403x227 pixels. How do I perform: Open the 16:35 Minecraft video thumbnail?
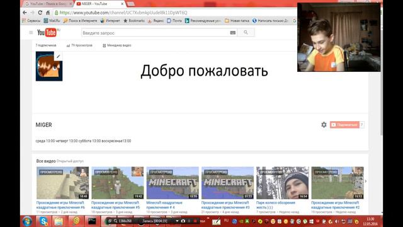coord(173,183)
